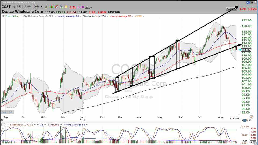Click the COST ticker symbol
Screen dimensions: 258x145
pos(6,6)
